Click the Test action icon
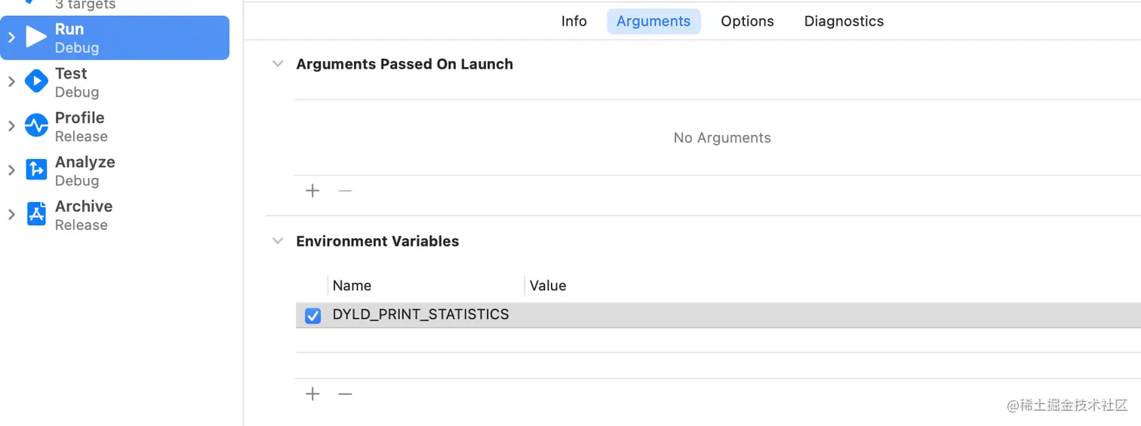 [36, 81]
